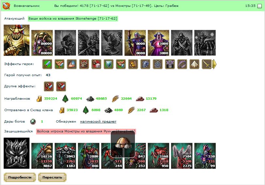Screen dimensions: 265x185
Task: Expand more hero effects with yellow arrow
Action: (x=214, y=64)
